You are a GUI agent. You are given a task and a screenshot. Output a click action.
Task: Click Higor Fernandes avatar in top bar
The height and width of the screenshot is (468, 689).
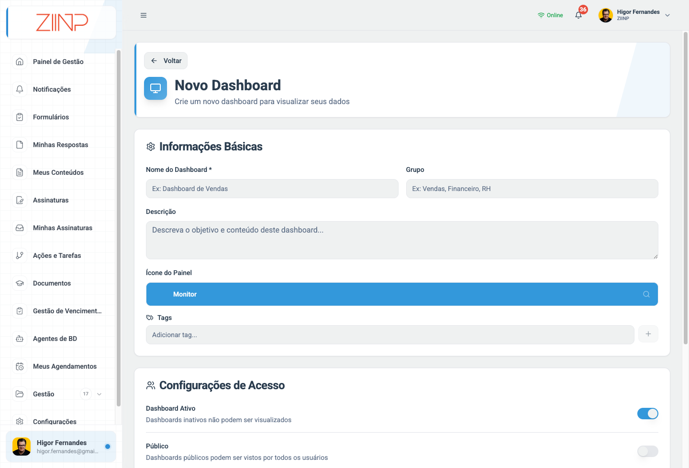coord(606,15)
